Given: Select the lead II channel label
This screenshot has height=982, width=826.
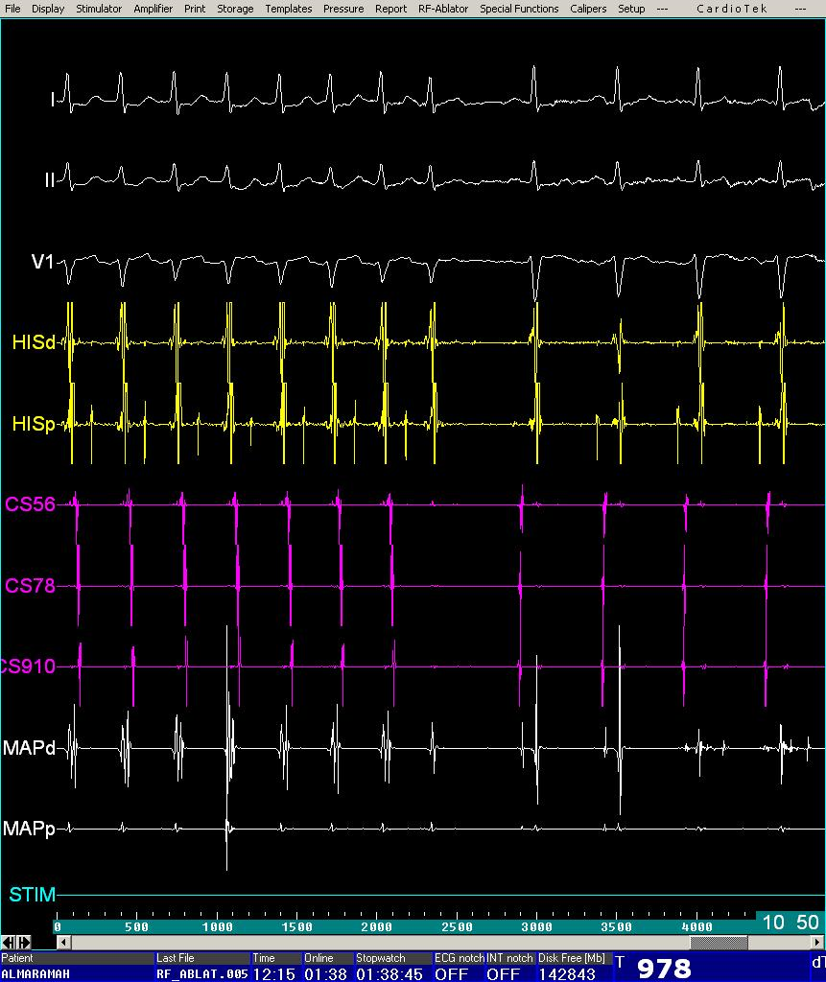Looking at the screenshot, I should coord(50,180).
